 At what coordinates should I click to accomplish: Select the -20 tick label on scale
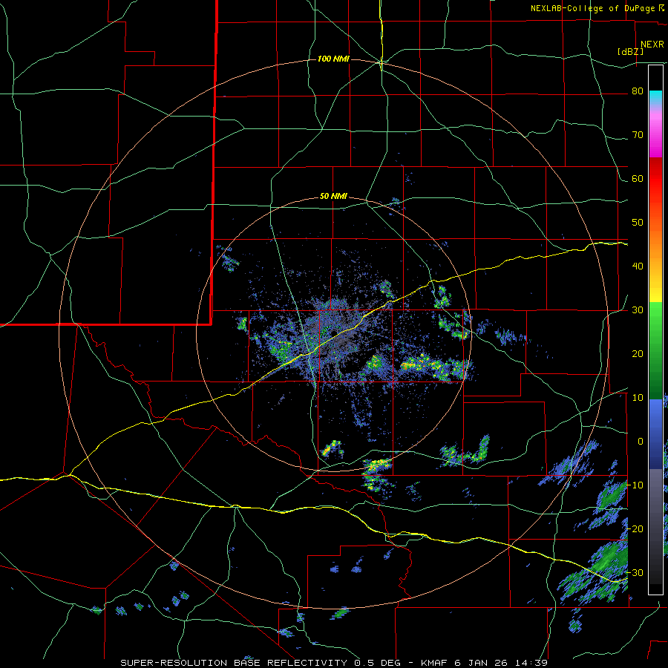pyautogui.click(x=635, y=528)
